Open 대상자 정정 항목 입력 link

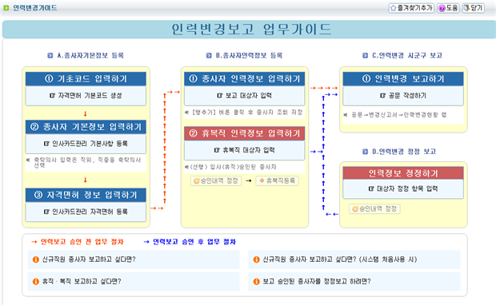(x=403, y=188)
